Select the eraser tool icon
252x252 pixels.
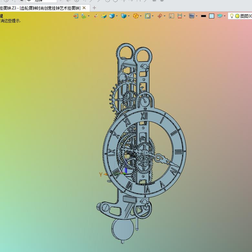[x=96, y=16]
